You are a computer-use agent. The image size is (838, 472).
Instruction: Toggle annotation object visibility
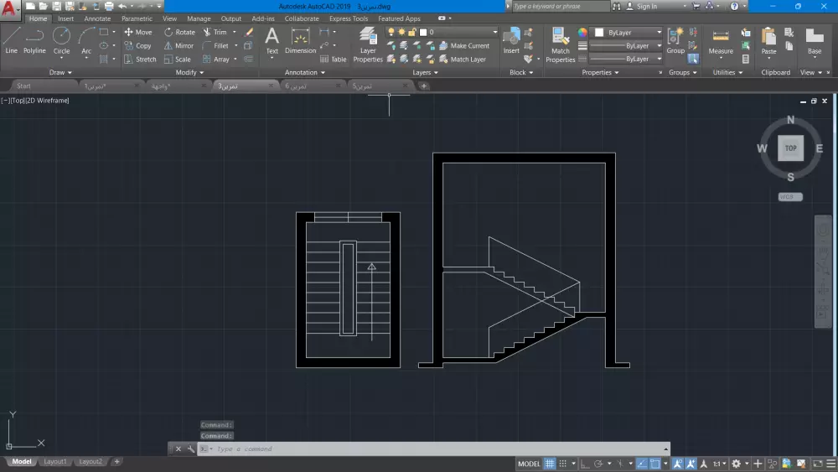click(677, 464)
